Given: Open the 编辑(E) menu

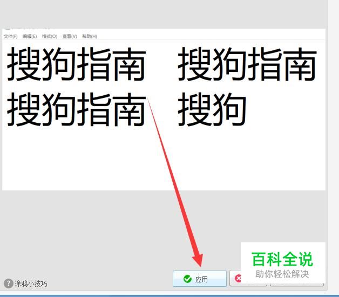Looking at the screenshot, I should pyautogui.click(x=30, y=36).
